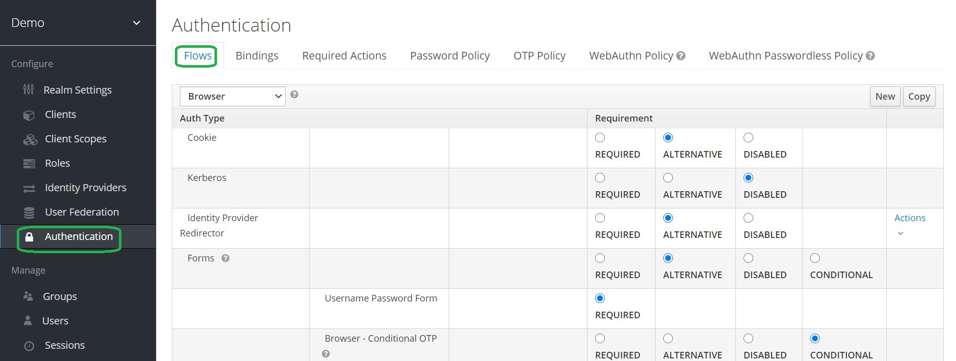The width and height of the screenshot is (956, 361).
Task: Click the Realm Settings sliders icon
Action: coord(28,90)
